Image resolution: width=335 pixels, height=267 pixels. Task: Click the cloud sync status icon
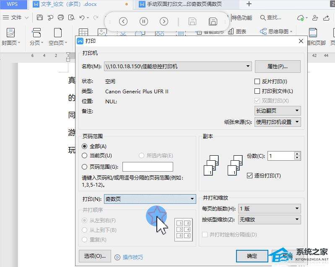pos(301,18)
